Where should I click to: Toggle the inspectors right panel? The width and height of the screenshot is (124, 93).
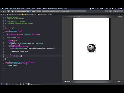(121, 11)
